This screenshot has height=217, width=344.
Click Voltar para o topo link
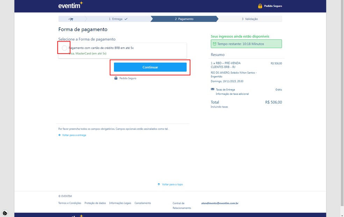click(x=172, y=184)
